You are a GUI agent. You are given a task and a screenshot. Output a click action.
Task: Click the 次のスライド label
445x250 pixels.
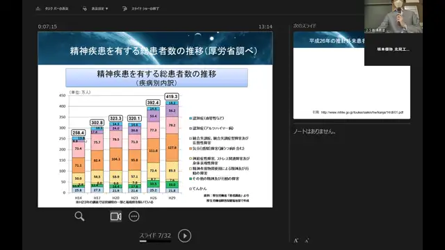[x=305, y=26]
